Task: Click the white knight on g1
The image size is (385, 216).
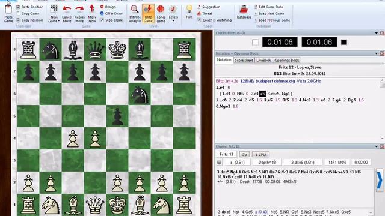Action: tap(162, 205)
